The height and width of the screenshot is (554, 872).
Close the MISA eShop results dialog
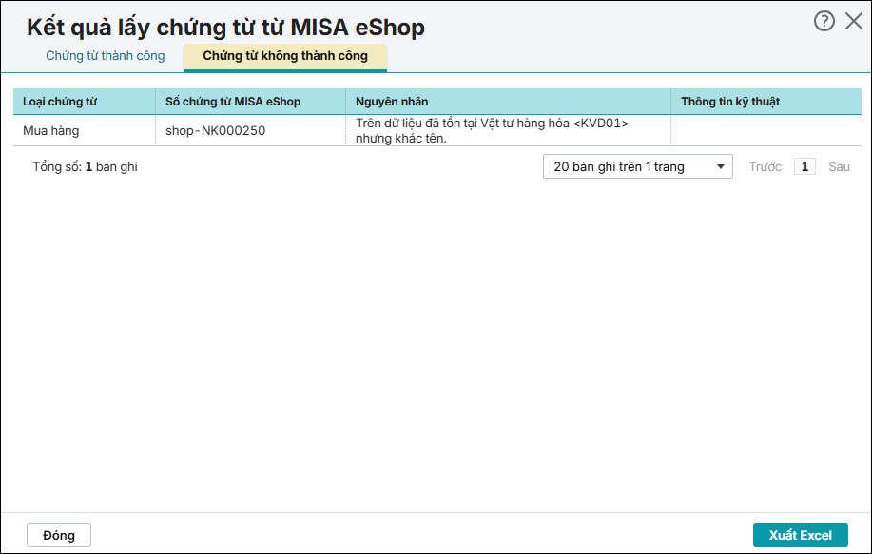coord(853,21)
